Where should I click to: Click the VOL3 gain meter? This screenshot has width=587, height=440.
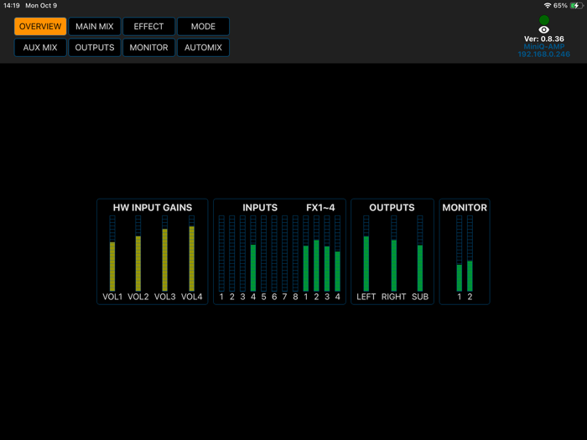tap(164, 253)
